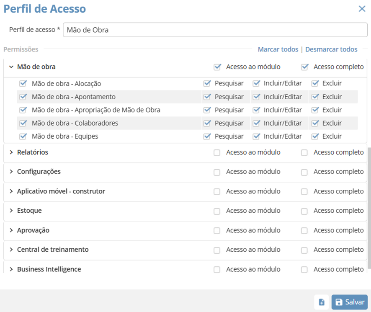Click the Marcar todos link

coord(278,49)
